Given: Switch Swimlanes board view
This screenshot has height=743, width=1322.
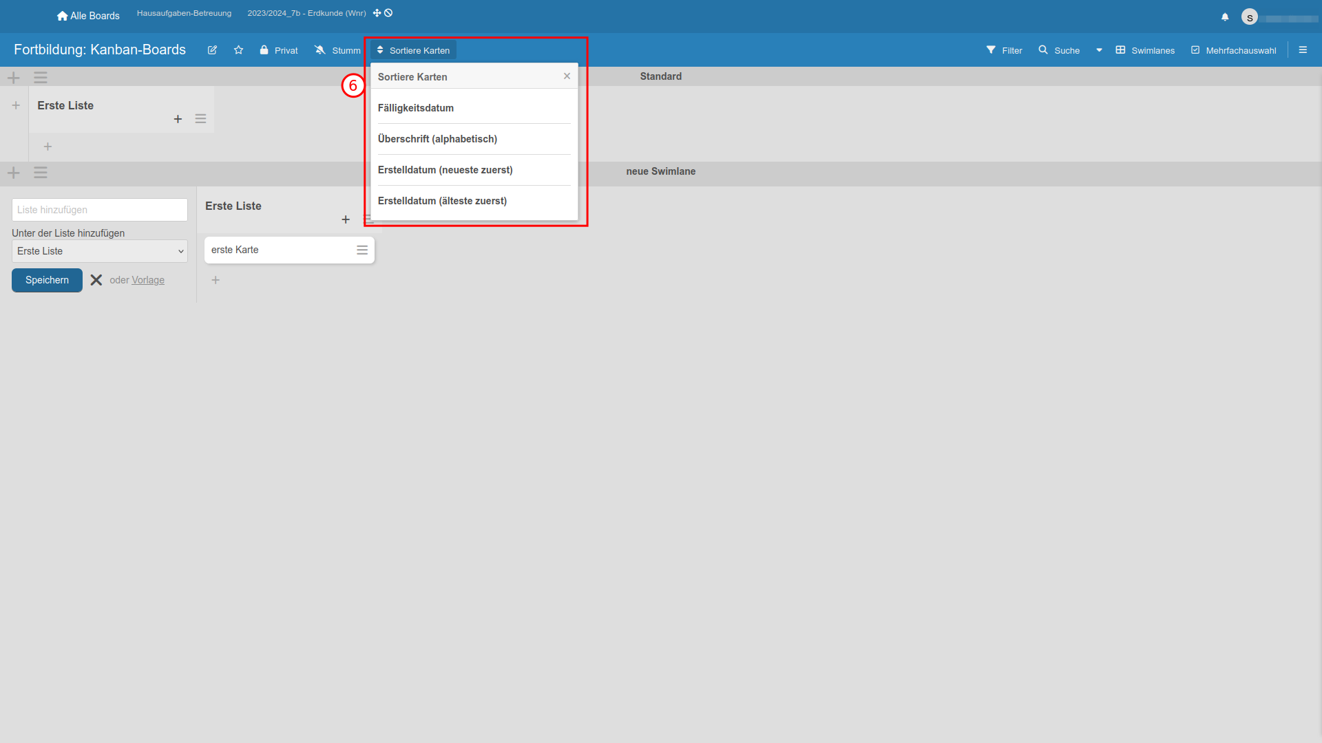Looking at the screenshot, I should [x=1145, y=50].
